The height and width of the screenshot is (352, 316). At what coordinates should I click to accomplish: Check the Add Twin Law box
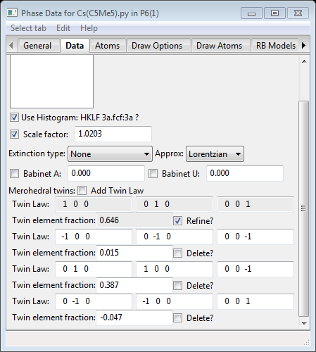(x=82, y=190)
